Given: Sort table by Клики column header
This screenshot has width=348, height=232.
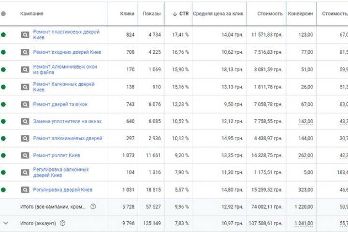Looking at the screenshot, I should [127, 14].
